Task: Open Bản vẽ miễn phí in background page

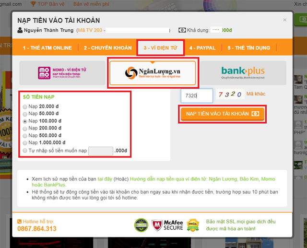Action: 91,4
